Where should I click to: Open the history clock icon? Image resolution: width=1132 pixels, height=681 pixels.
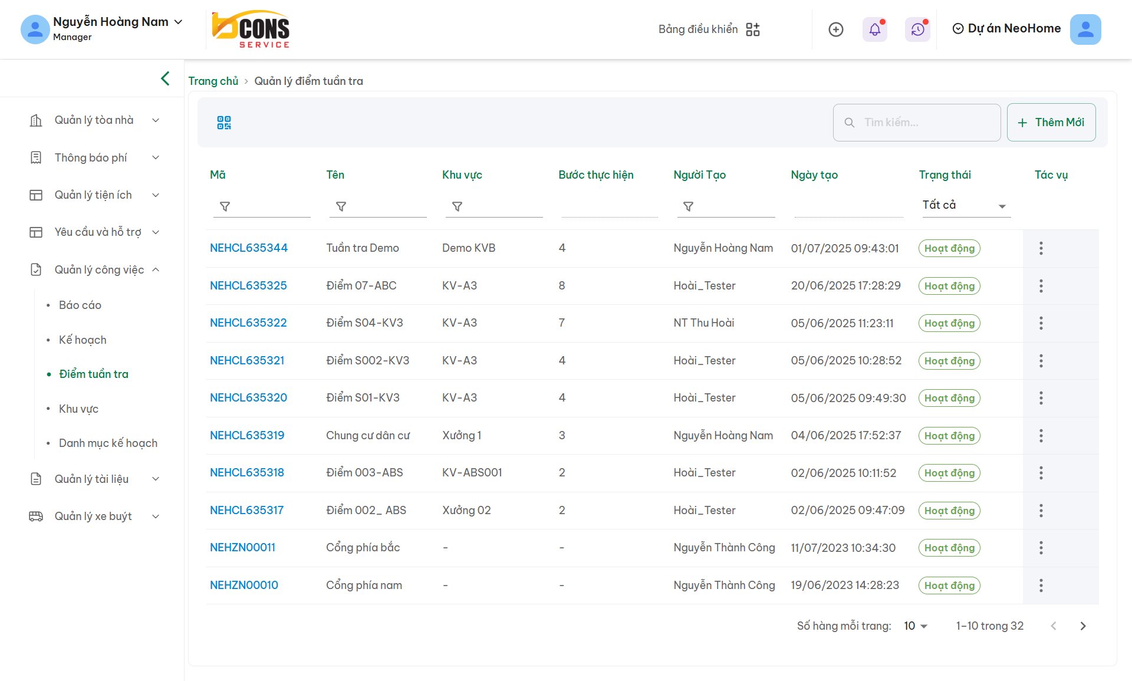point(917,29)
